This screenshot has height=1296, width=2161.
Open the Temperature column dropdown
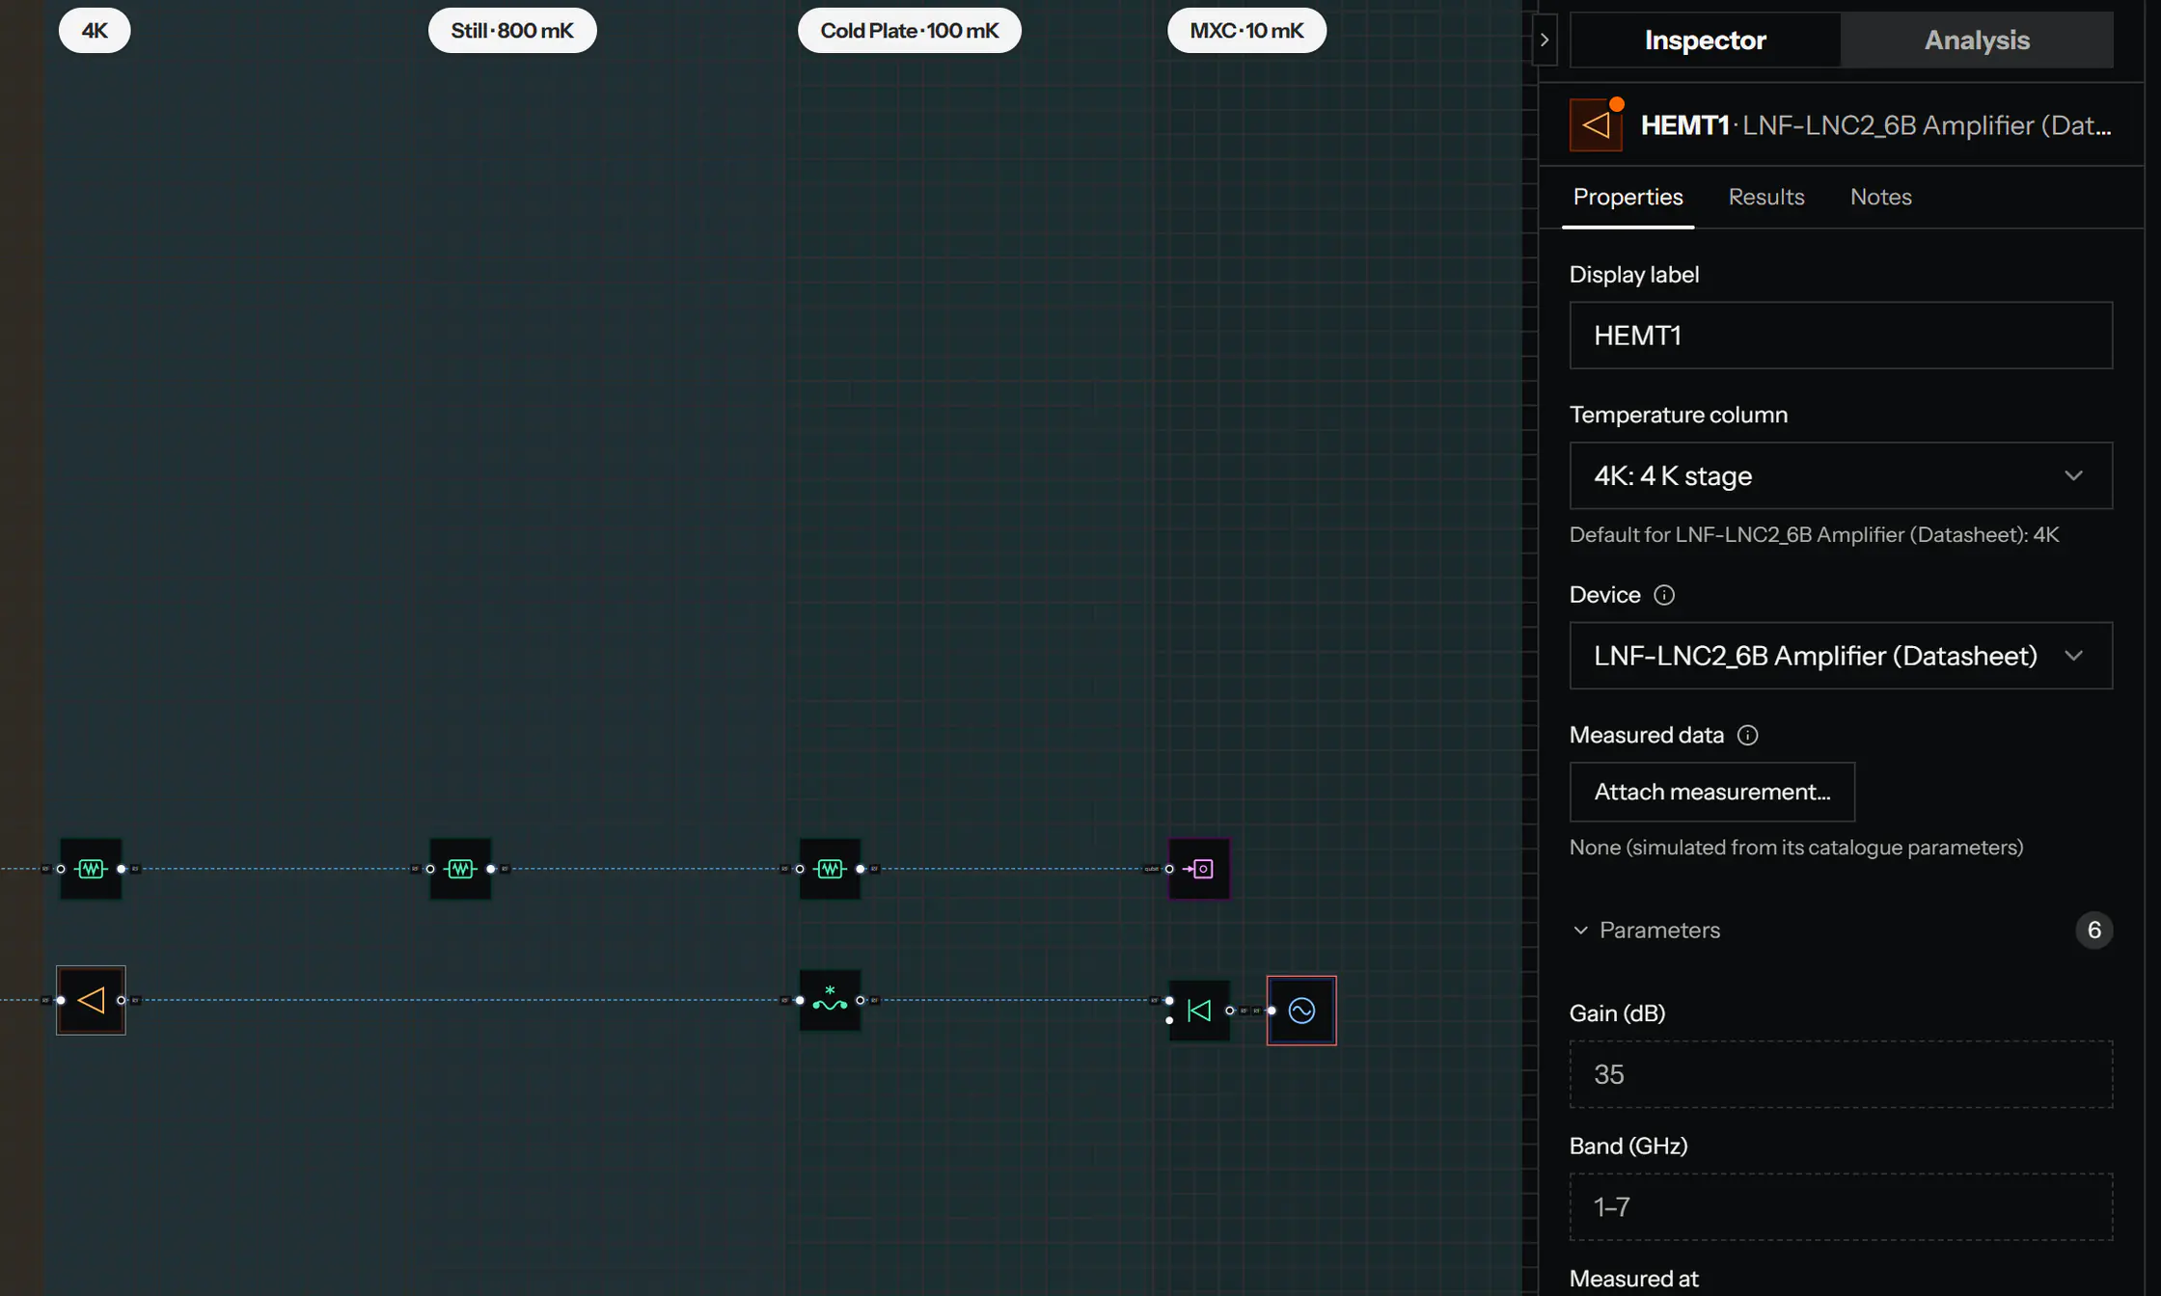coord(1841,475)
